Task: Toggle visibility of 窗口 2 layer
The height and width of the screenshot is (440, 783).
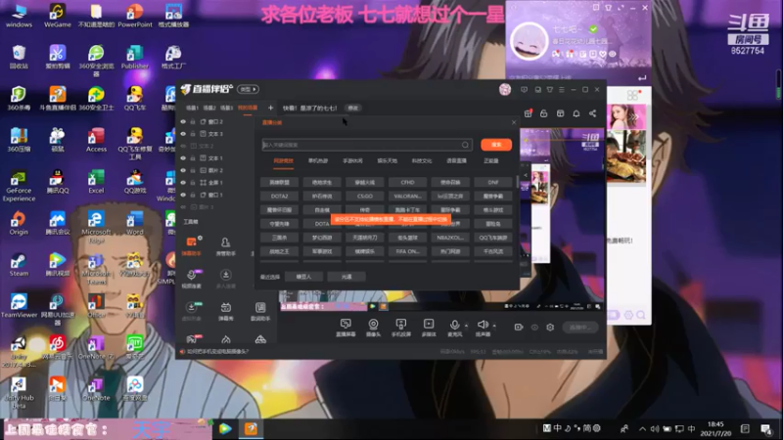Action: (x=183, y=121)
